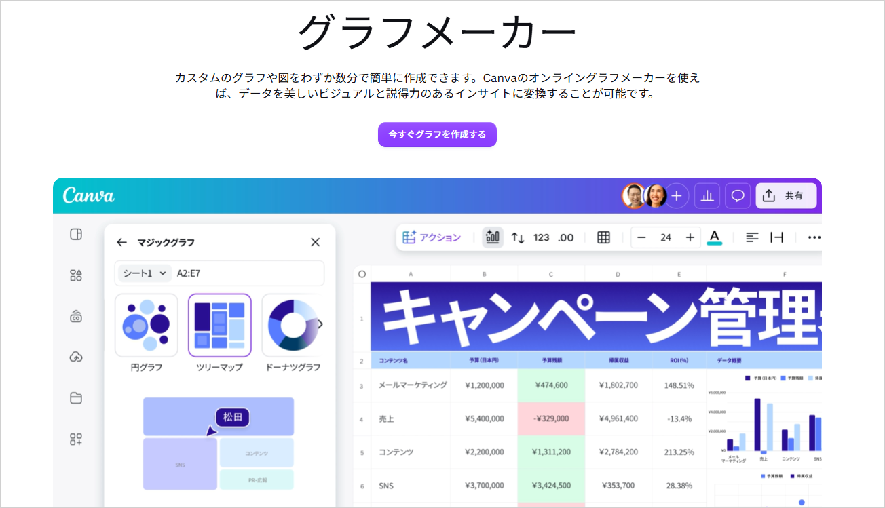Click the magic chart sparkle icon in toolbar
This screenshot has width=885, height=508.
coord(493,237)
